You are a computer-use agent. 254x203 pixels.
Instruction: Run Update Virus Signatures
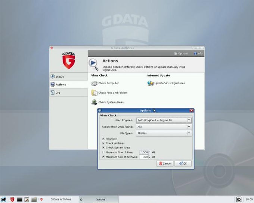point(170,83)
